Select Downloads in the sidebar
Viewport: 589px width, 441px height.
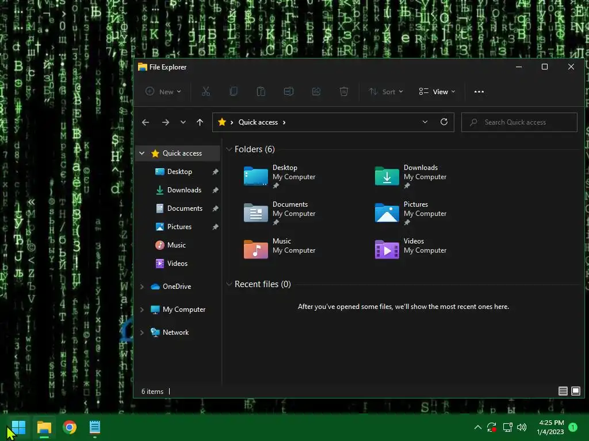184,189
